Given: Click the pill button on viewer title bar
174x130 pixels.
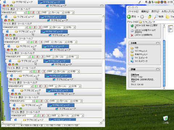Looking at the screenshot, I should pos(102,6).
